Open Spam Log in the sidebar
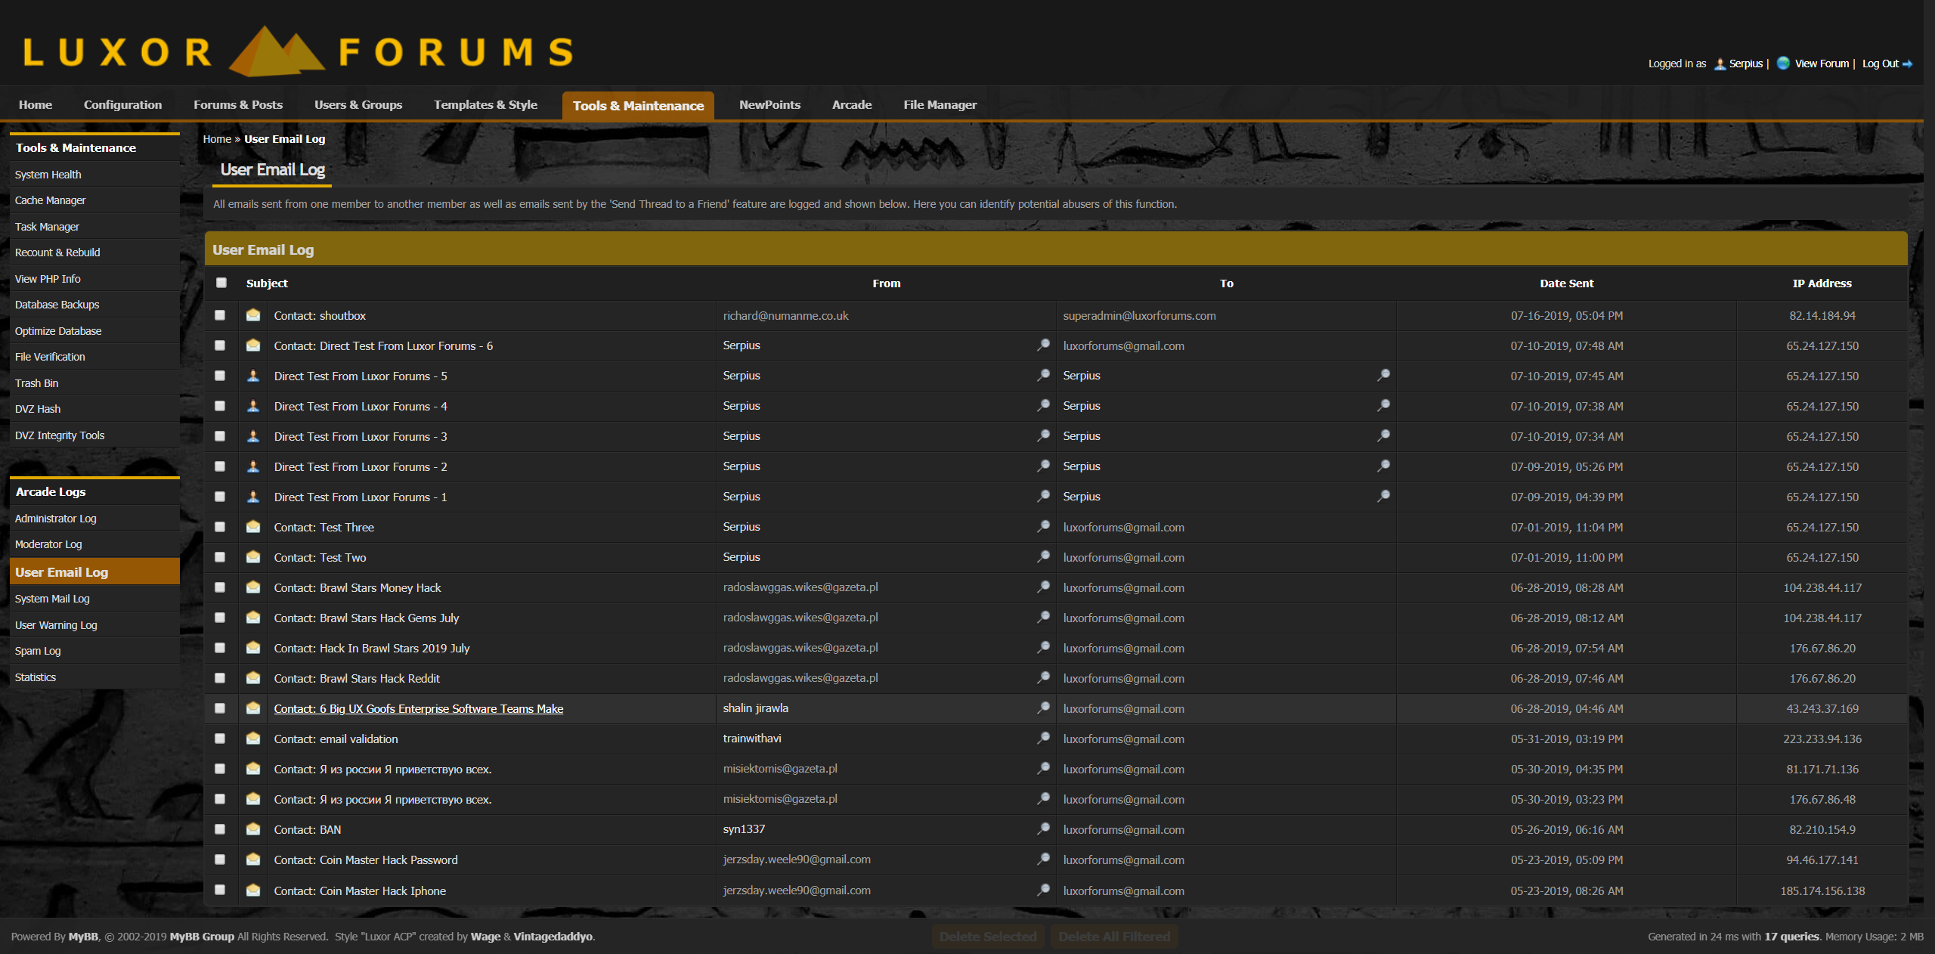This screenshot has width=1935, height=954. point(94,651)
